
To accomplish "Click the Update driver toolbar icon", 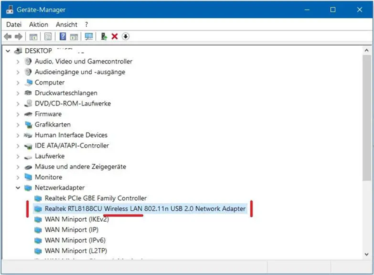I will point(104,36).
